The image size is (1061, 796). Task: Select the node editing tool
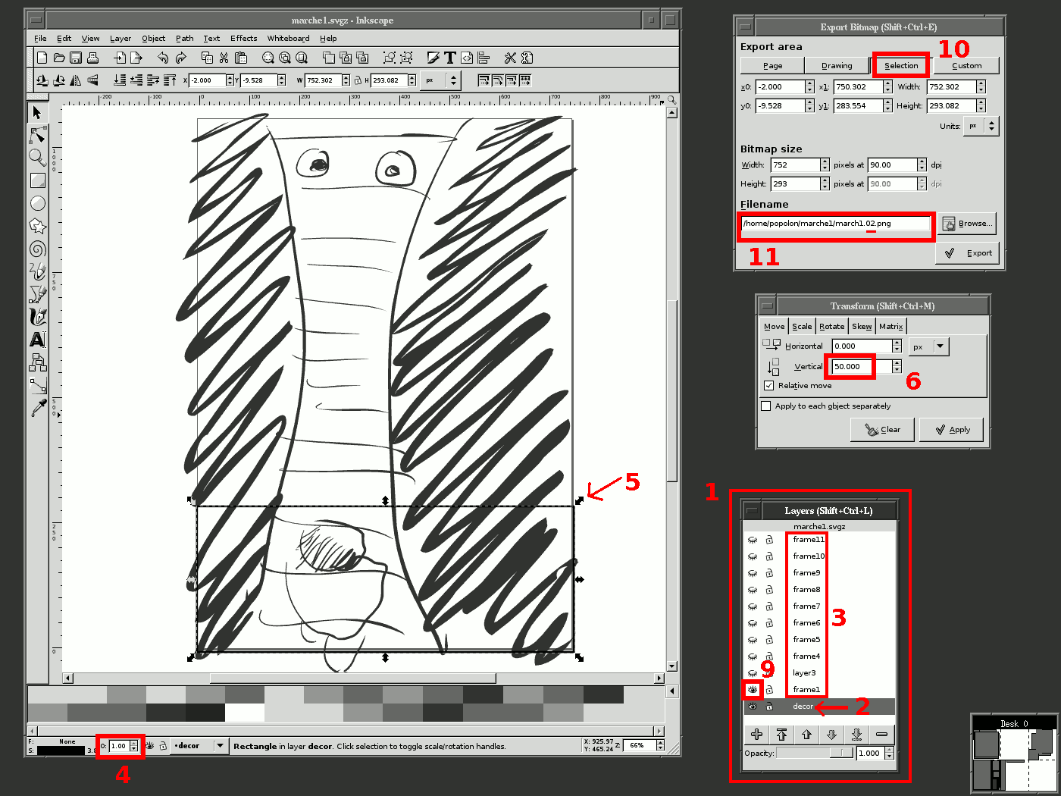(36, 135)
